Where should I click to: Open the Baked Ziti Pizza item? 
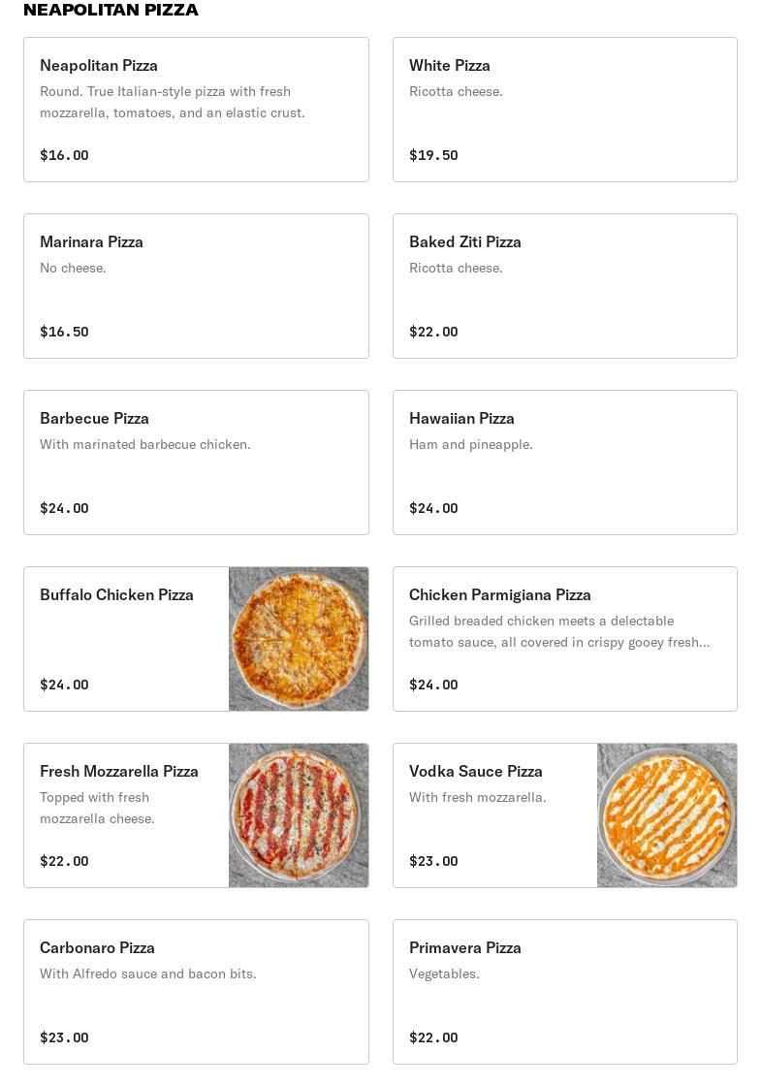coord(465,242)
